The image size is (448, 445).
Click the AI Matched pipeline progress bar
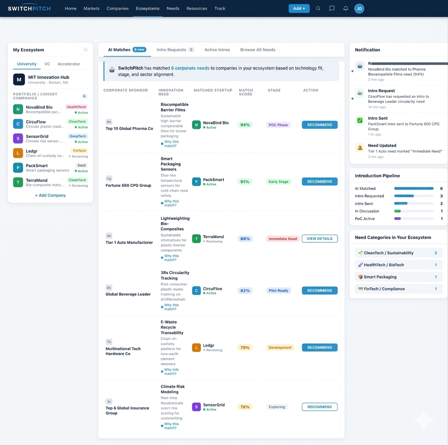click(414, 189)
